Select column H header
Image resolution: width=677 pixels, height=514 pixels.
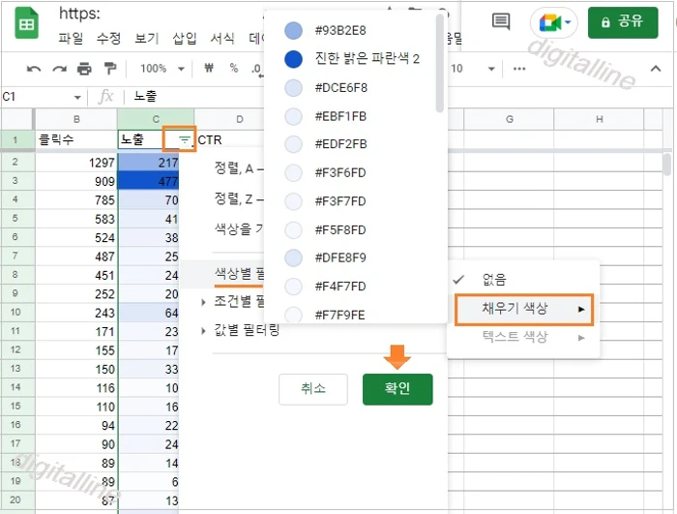tap(600, 119)
